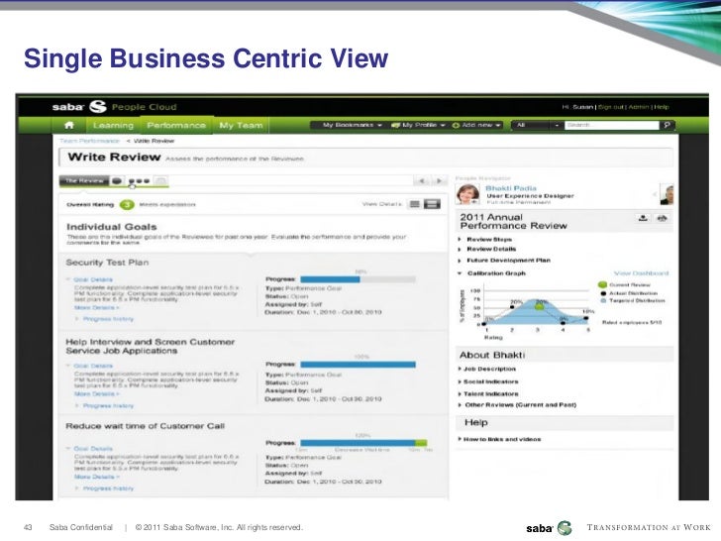Expand Talent Indicators section
The image size is (721, 541).
coord(488,393)
